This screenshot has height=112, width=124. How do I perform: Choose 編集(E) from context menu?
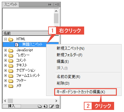(63, 61)
